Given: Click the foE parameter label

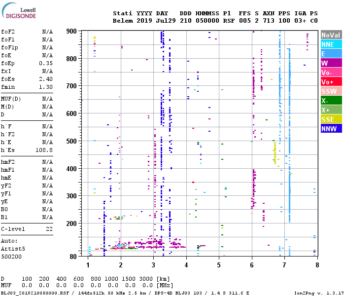Looking at the screenshot, I should [x=6, y=55].
